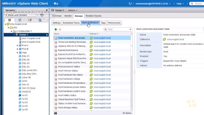Click the esxi-1.nuglab.local host icon
The image size is (204, 115).
coord(20,38)
